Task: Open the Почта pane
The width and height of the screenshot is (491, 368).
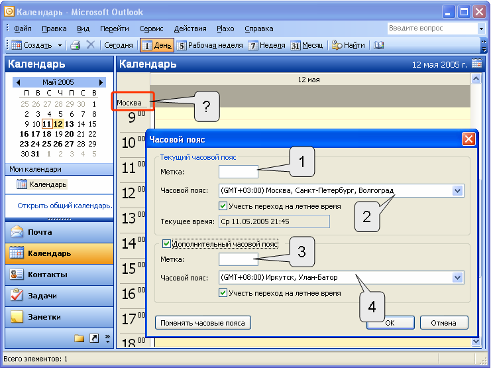Action: tap(59, 232)
